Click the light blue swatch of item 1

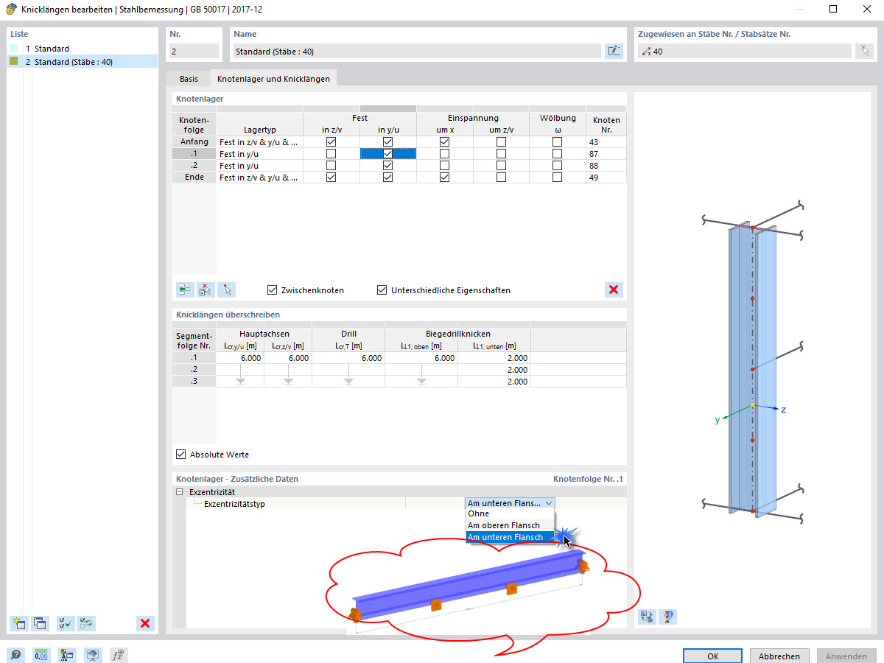pyautogui.click(x=14, y=49)
